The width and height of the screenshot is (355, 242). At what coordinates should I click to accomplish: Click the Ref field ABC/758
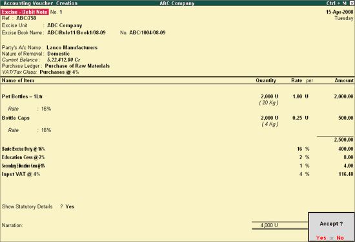[26, 18]
